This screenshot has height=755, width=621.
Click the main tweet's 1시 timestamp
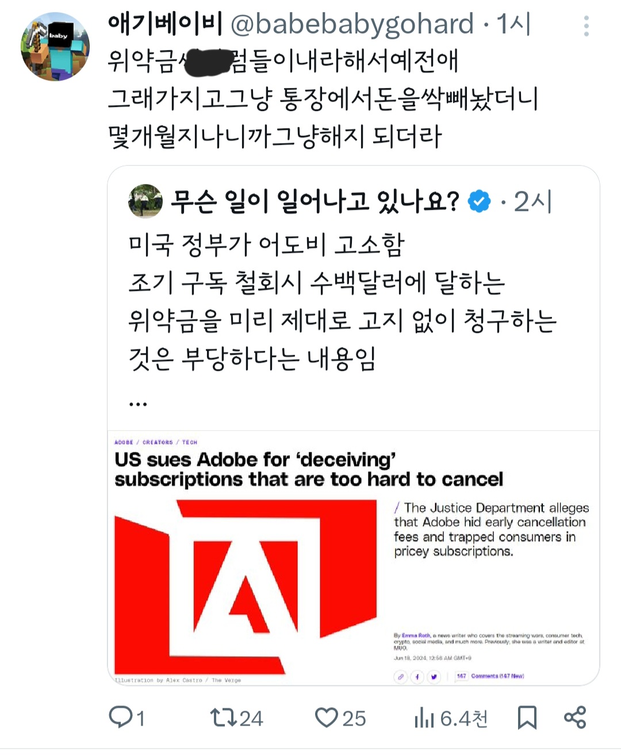(x=513, y=24)
